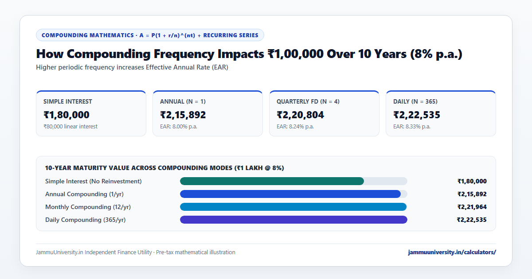Image resolution: width=532 pixels, height=279 pixels.
Task: Click the jammuuniversity.in/calculators/ link
Action: [x=452, y=252]
